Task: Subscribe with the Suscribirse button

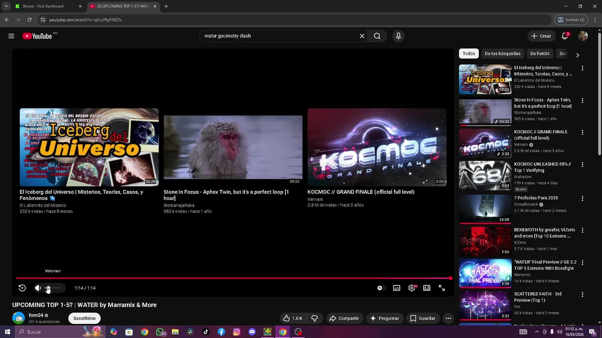Action: 84,318
